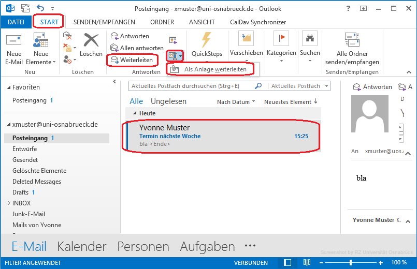Click the Suchen binoculars icon
The height and width of the screenshot is (269, 417).
(x=310, y=38)
